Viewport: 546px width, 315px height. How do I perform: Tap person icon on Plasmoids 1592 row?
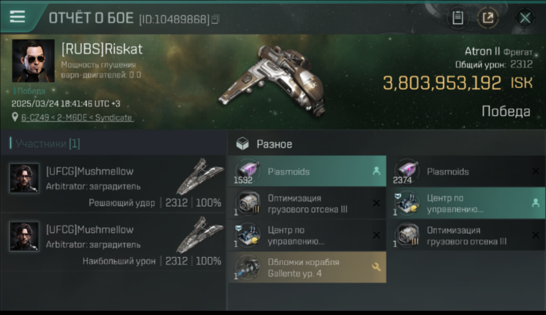pyautogui.click(x=376, y=171)
